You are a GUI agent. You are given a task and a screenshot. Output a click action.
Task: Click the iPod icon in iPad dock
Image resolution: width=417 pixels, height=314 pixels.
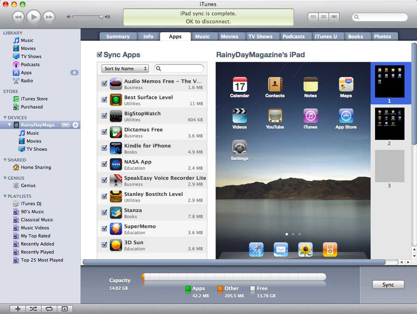pos(330,250)
